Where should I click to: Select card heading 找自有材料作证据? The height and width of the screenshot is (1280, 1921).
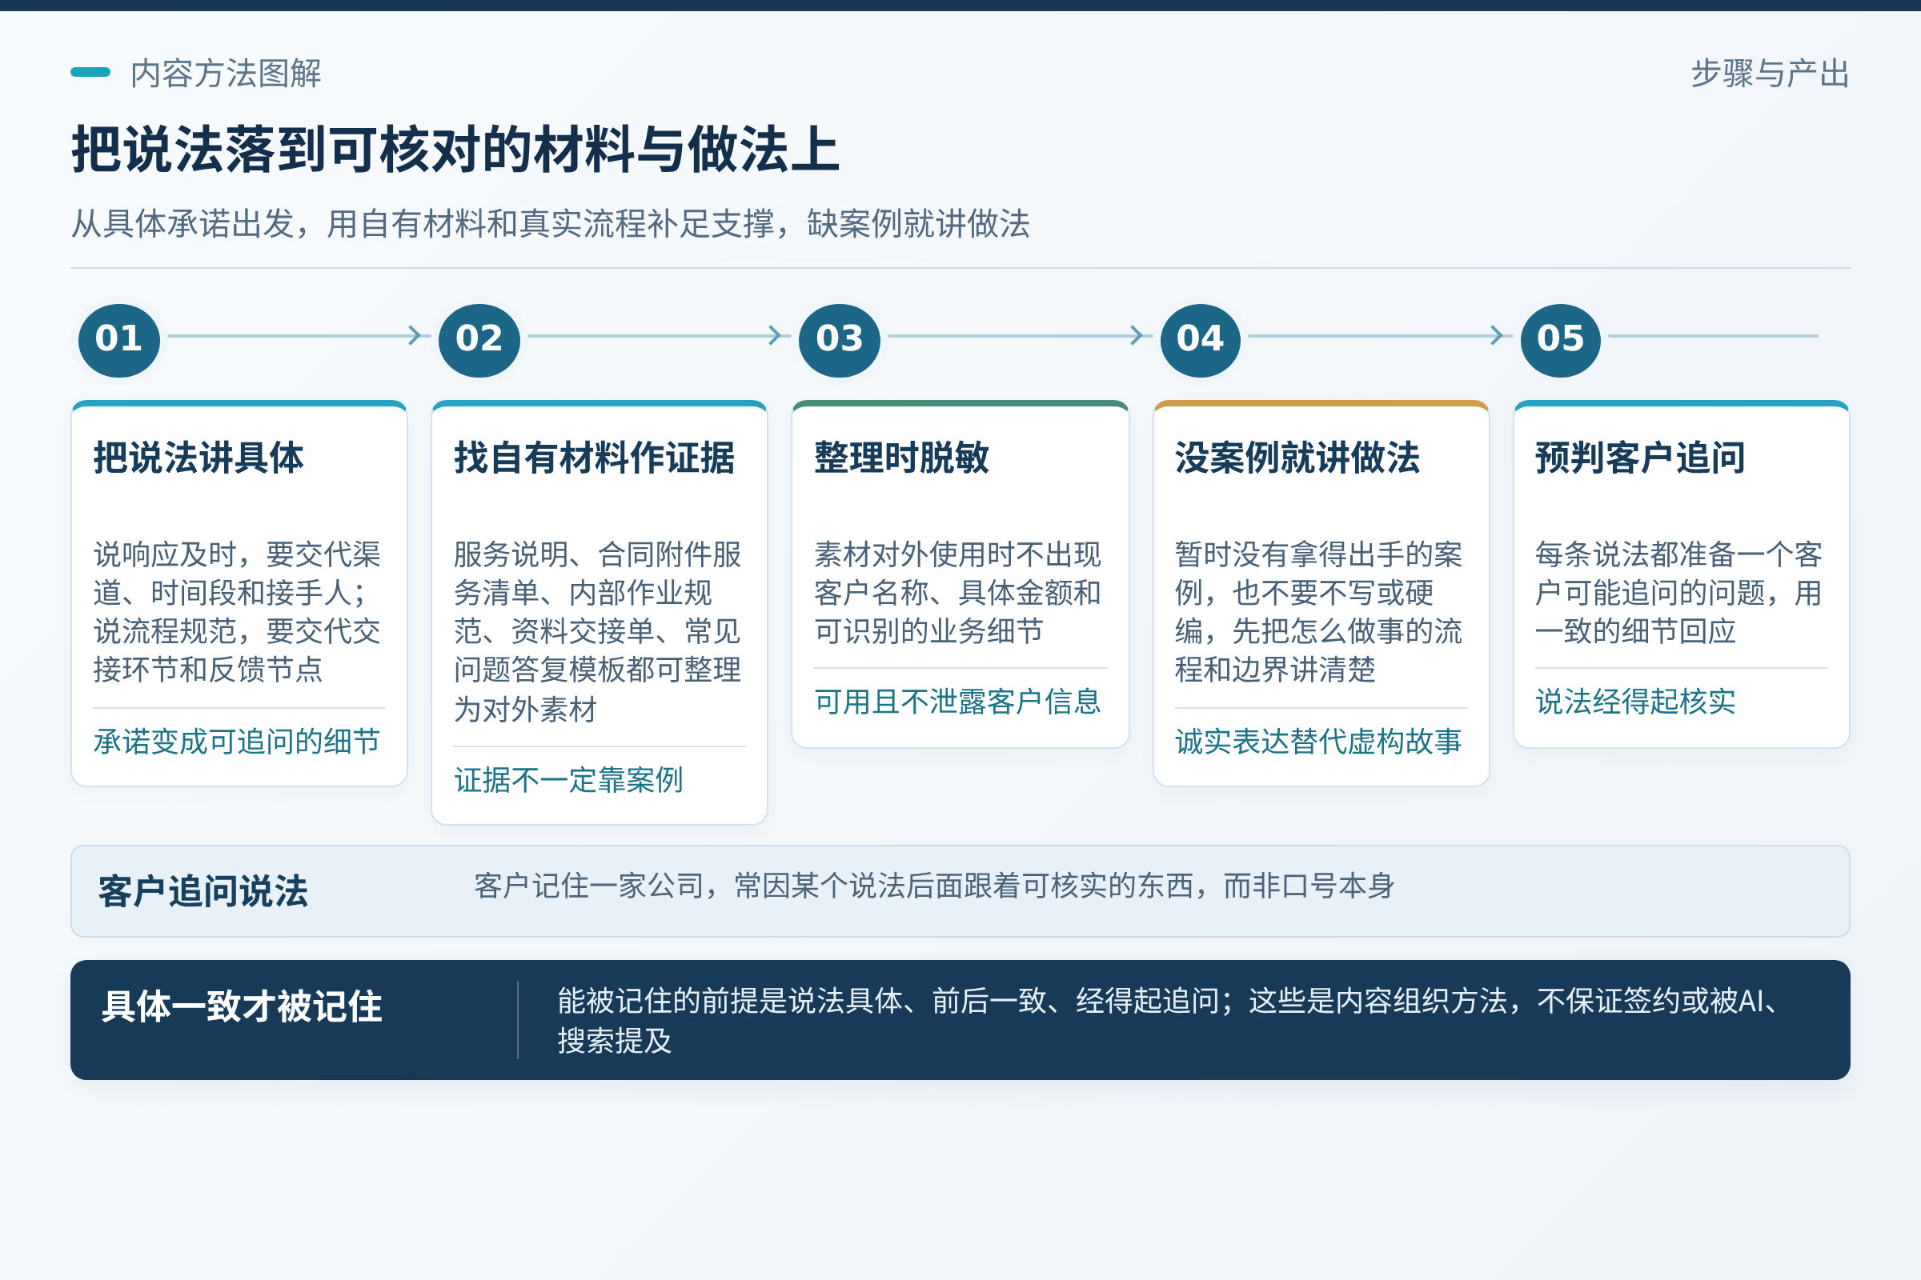click(595, 457)
